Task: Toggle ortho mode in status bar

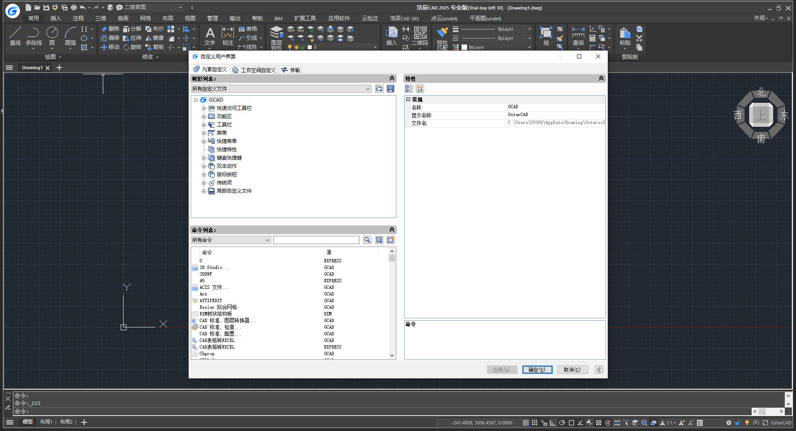Action: (553, 423)
